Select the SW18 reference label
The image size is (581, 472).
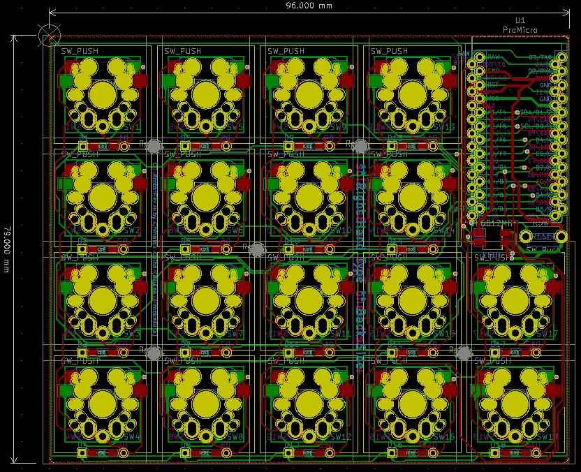tap(547, 437)
